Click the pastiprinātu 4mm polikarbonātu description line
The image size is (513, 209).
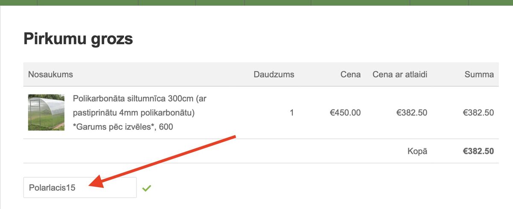coord(134,113)
